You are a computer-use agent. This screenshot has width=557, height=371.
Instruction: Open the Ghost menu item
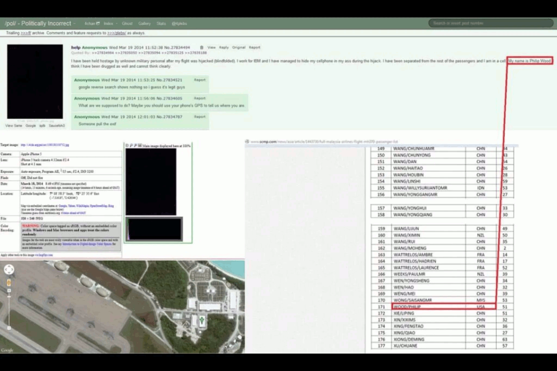coord(127,23)
